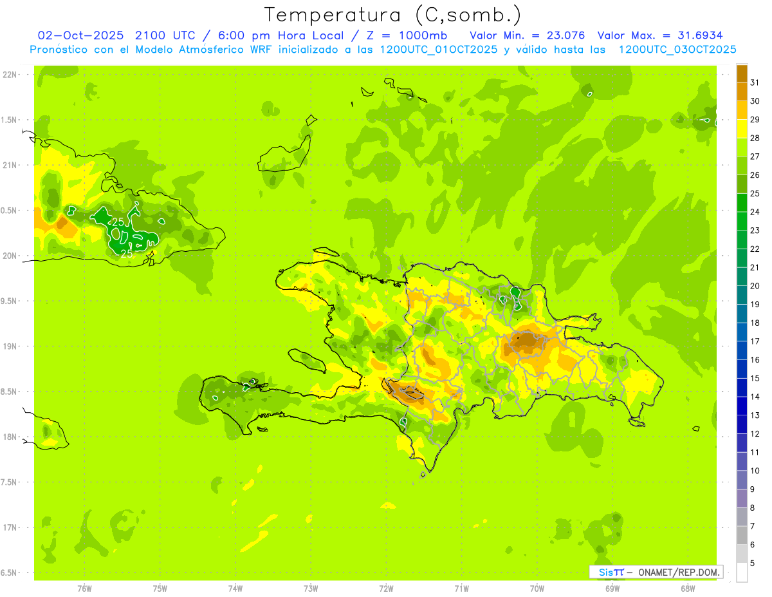The height and width of the screenshot is (597, 772).
Task: Click the white swatch below 5
Action: tap(742, 573)
